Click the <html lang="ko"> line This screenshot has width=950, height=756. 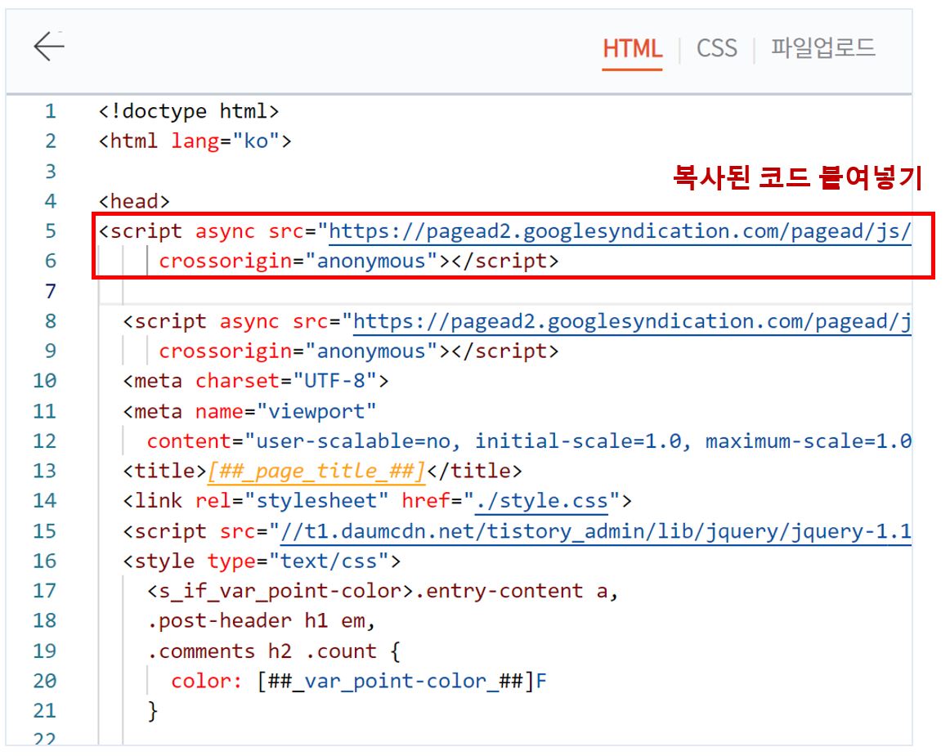(195, 141)
